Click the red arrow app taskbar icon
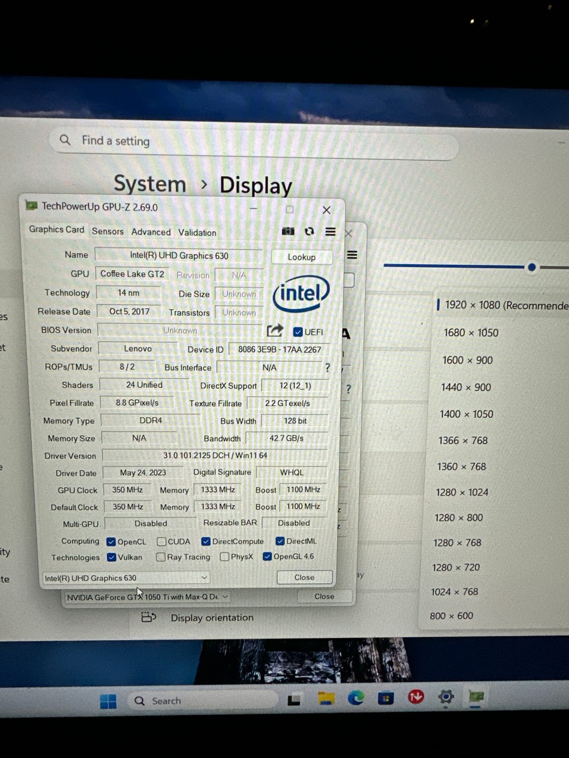 [416, 697]
